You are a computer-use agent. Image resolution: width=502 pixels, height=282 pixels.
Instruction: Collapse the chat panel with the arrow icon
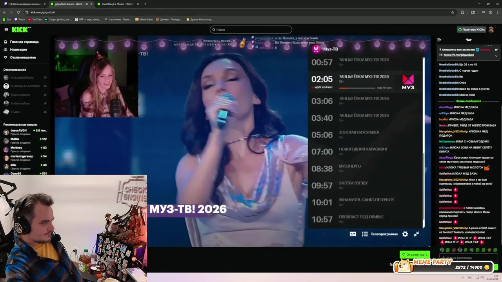pyautogui.click(x=439, y=40)
